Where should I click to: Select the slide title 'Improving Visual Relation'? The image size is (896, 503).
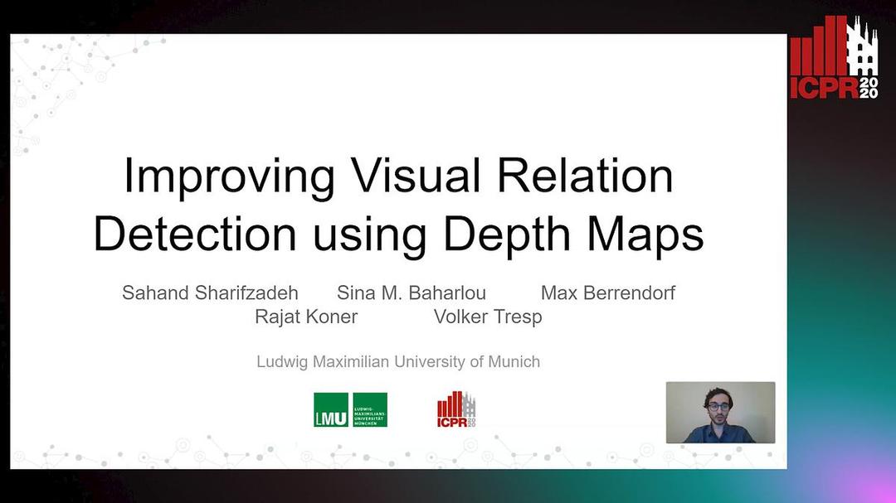click(x=398, y=175)
